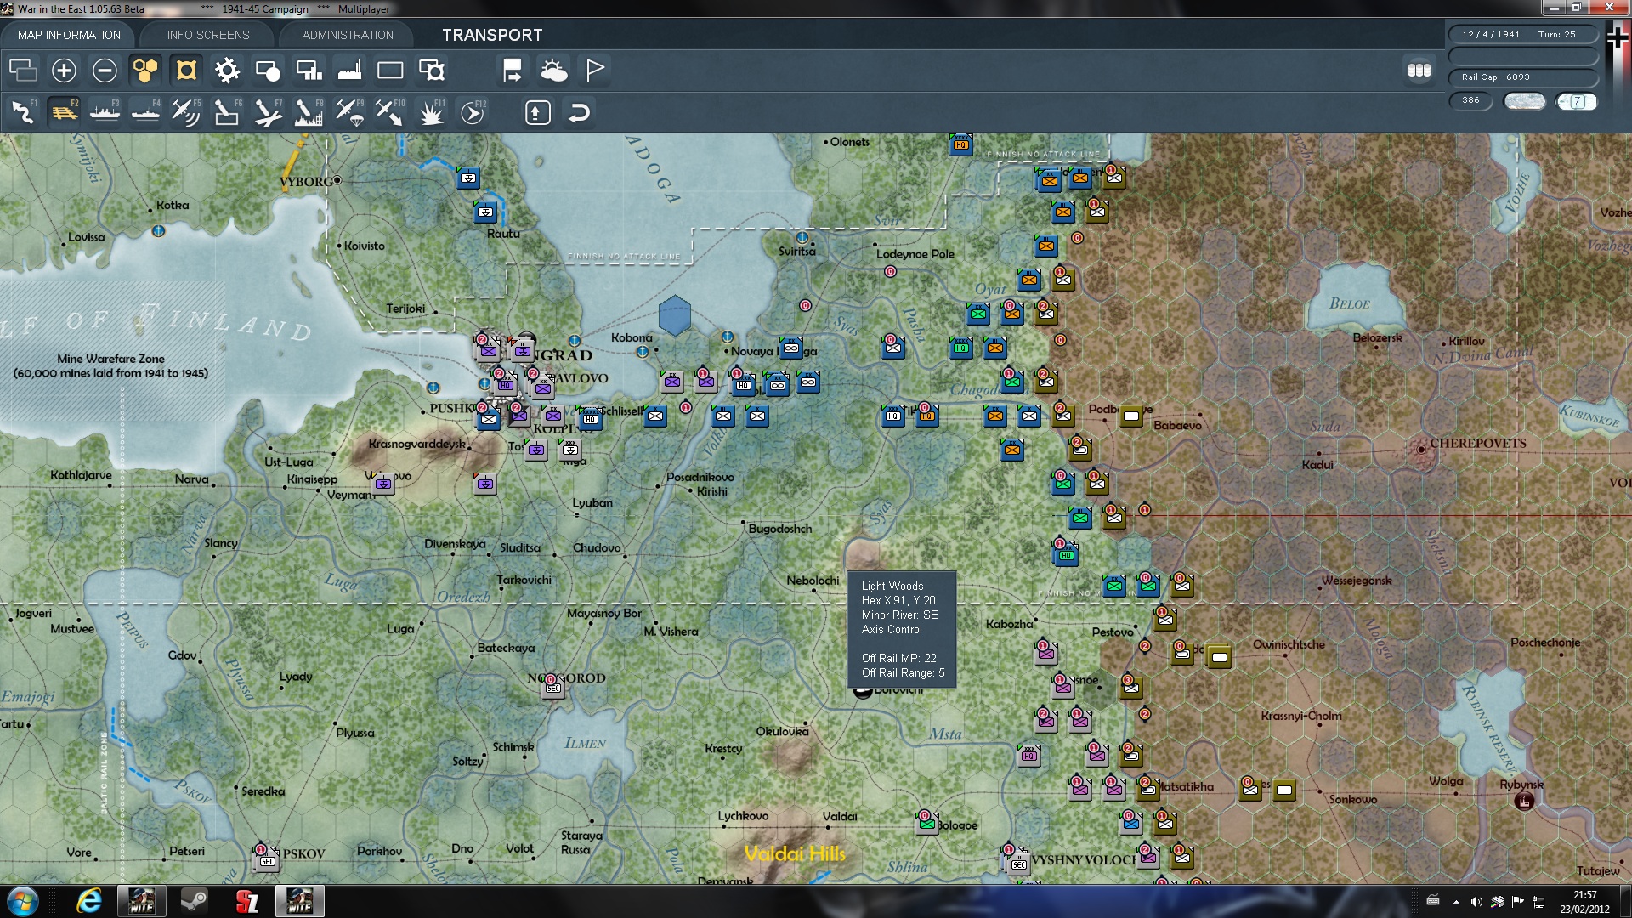Toggle the yellow hex grid display

145,71
